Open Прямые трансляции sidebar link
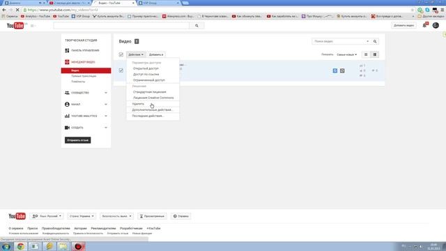 point(84,76)
